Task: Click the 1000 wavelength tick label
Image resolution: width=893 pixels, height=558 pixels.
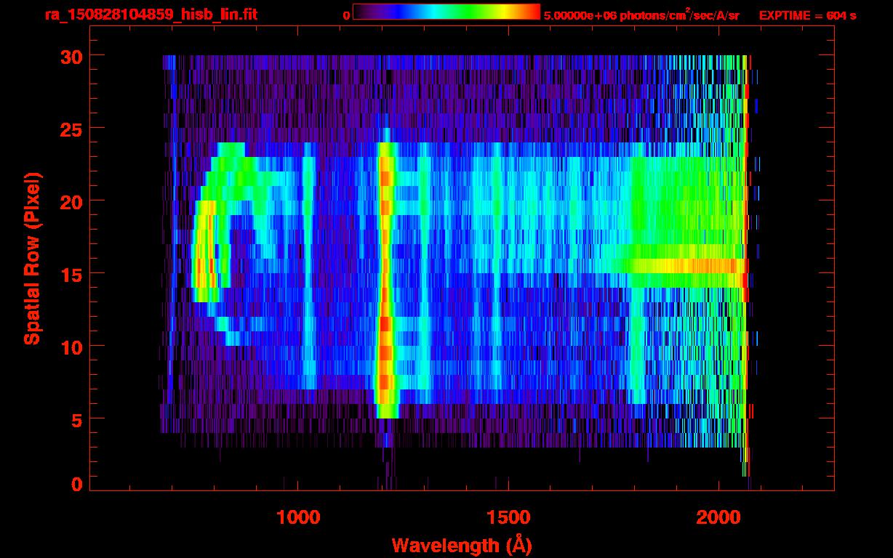Action: tap(298, 517)
